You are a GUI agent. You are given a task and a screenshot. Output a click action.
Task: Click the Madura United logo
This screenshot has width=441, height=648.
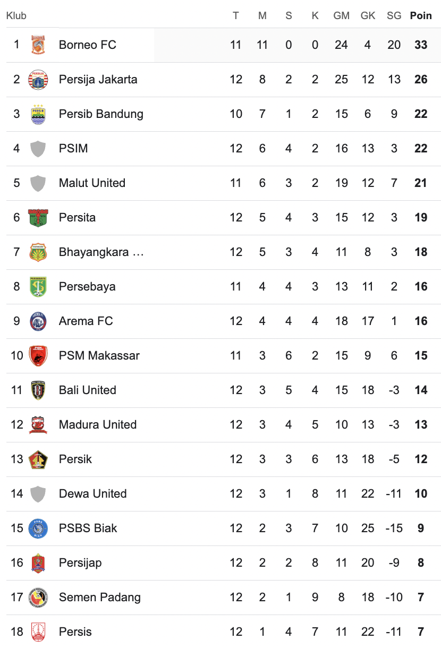38,425
